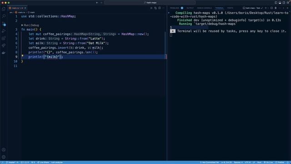The image size is (291, 164).
Task: Change encoding via UTF-8 status item
Action: 247,162
